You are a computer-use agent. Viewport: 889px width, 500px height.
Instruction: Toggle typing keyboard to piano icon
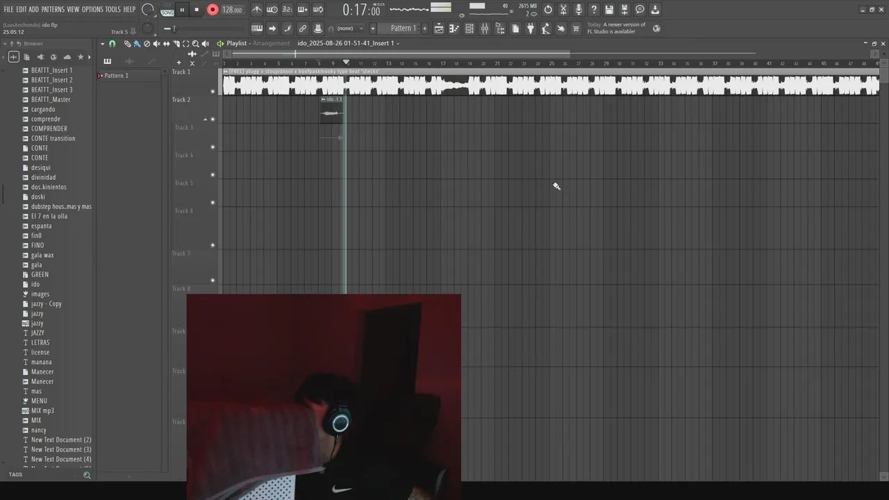point(257,28)
